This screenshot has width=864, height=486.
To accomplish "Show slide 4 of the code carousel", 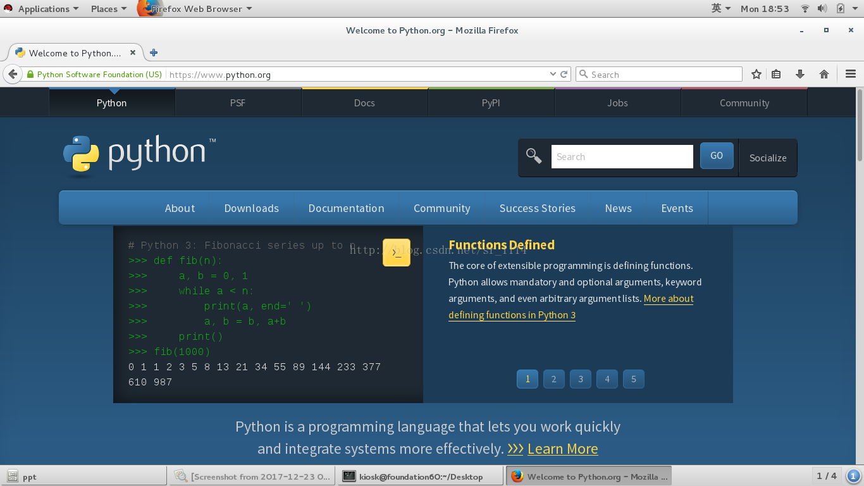I will (x=607, y=379).
